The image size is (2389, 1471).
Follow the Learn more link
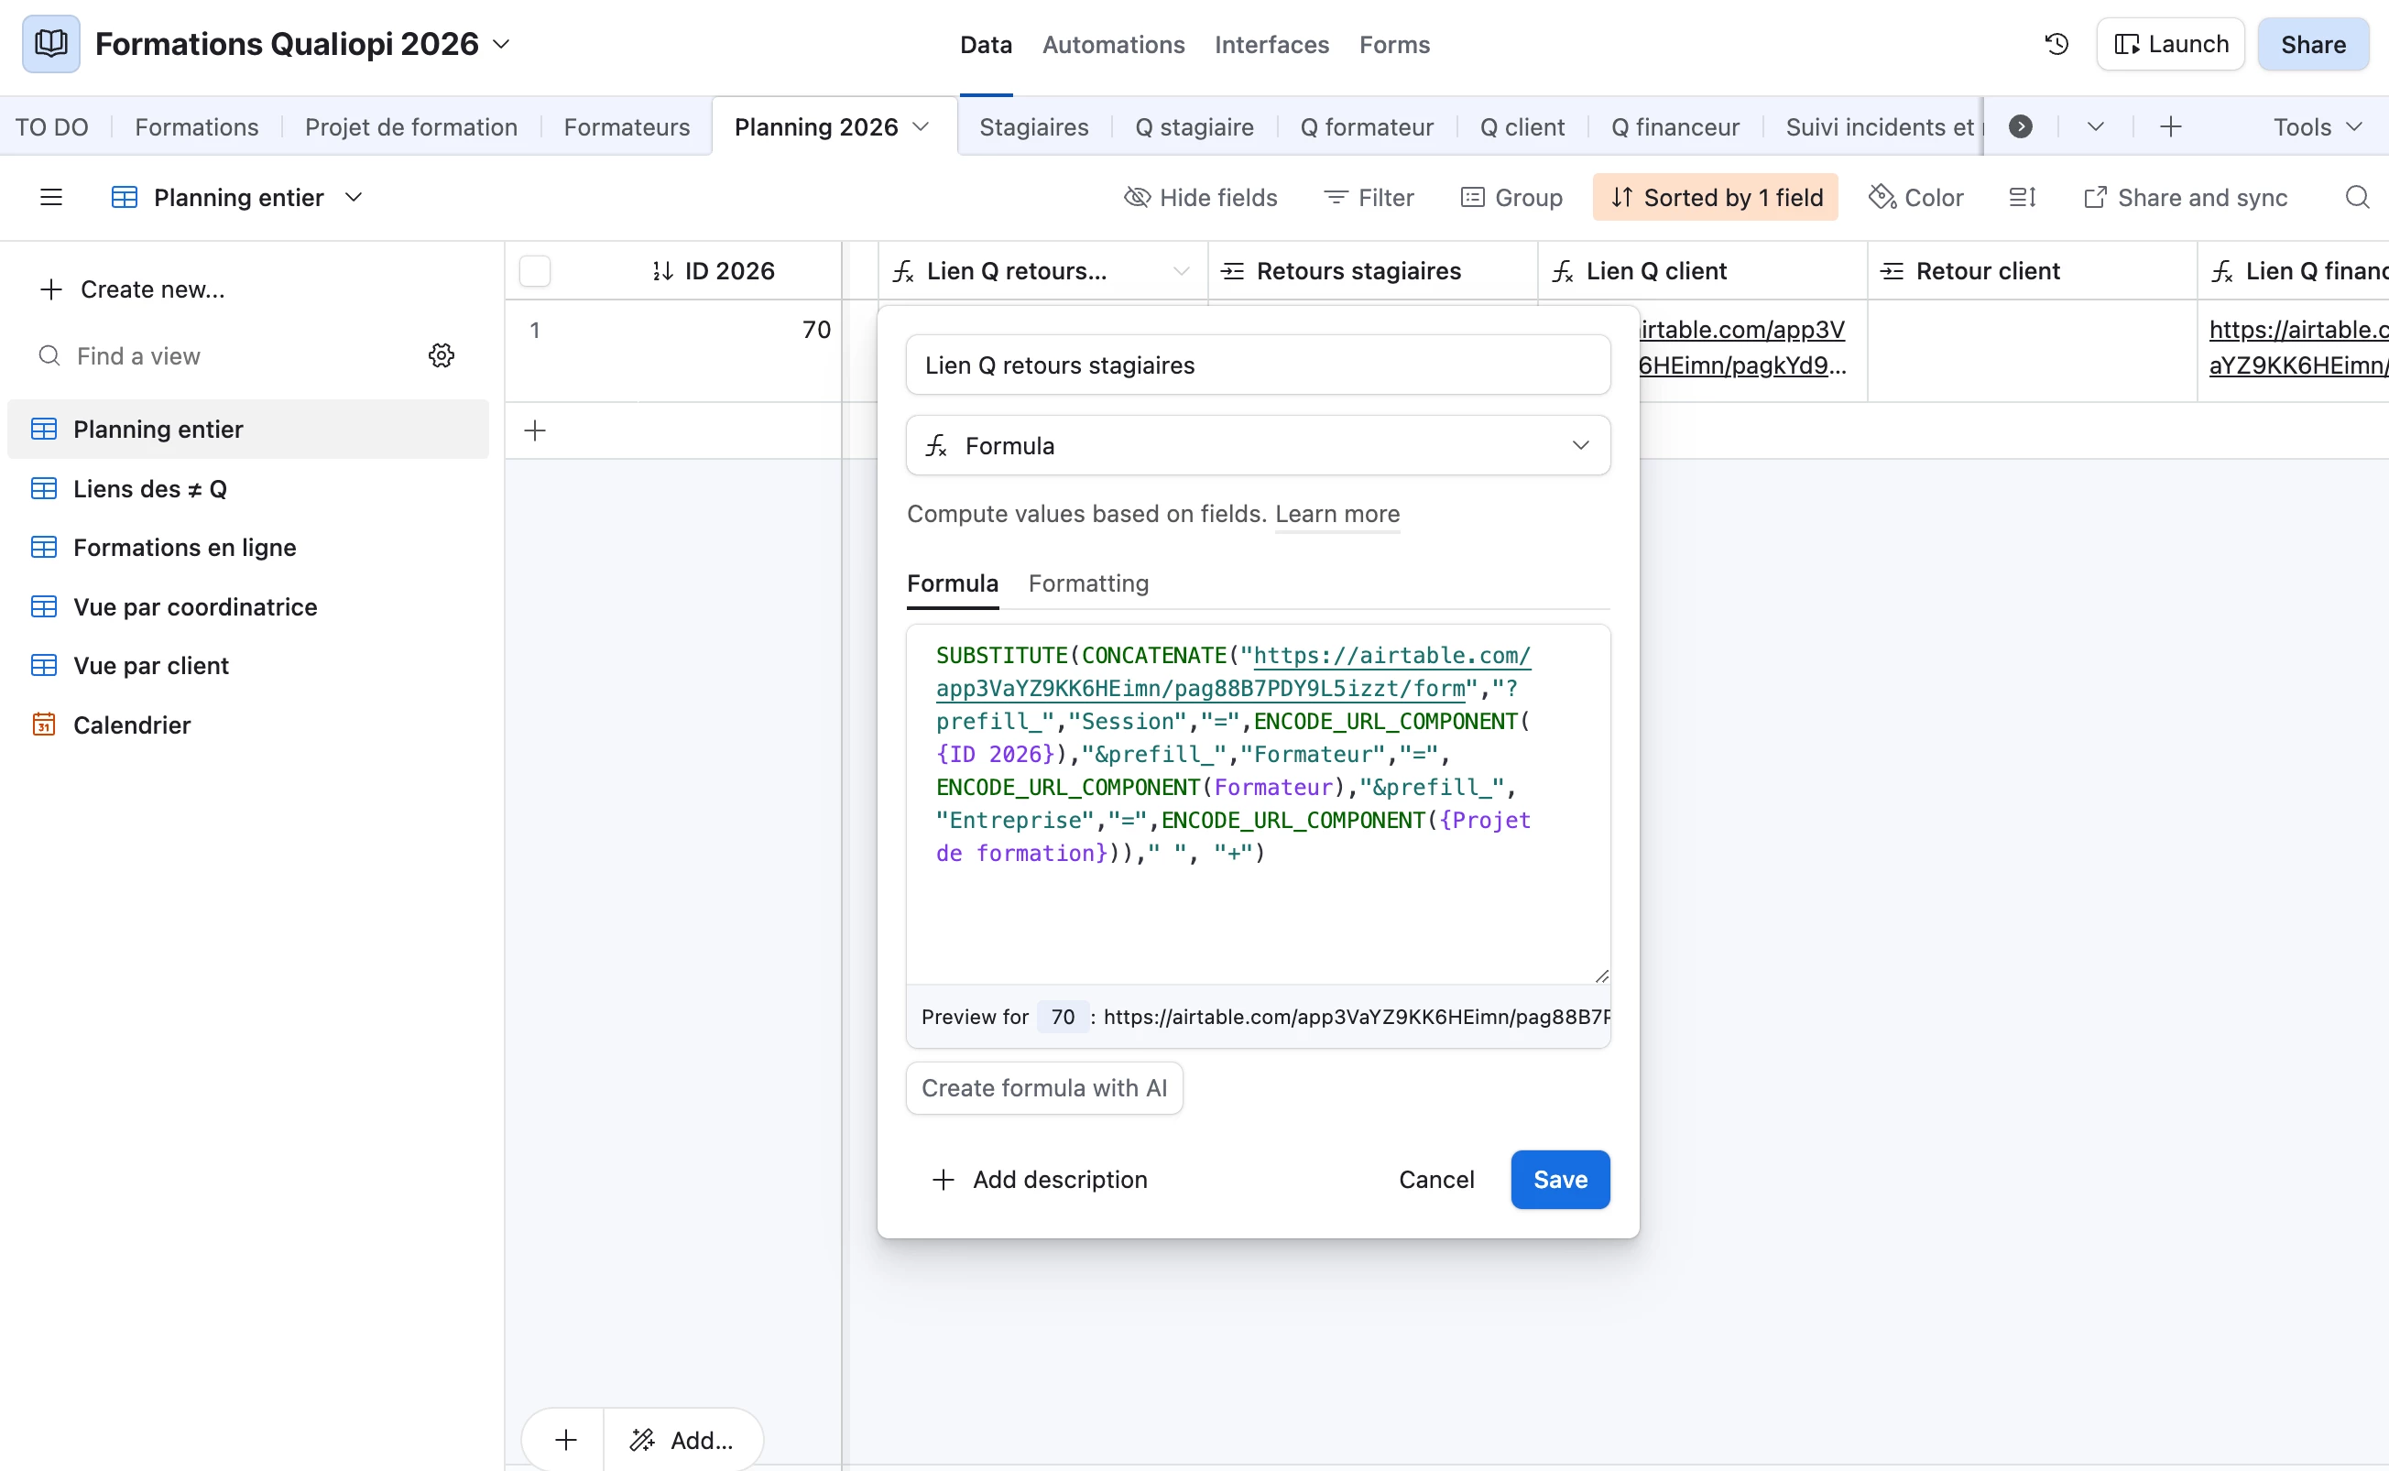tap(1336, 514)
